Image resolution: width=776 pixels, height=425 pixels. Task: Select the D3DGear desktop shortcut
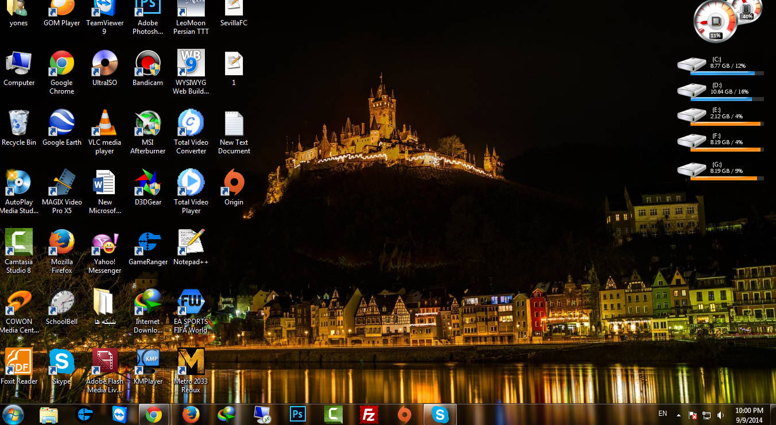(x=148, y=188)
